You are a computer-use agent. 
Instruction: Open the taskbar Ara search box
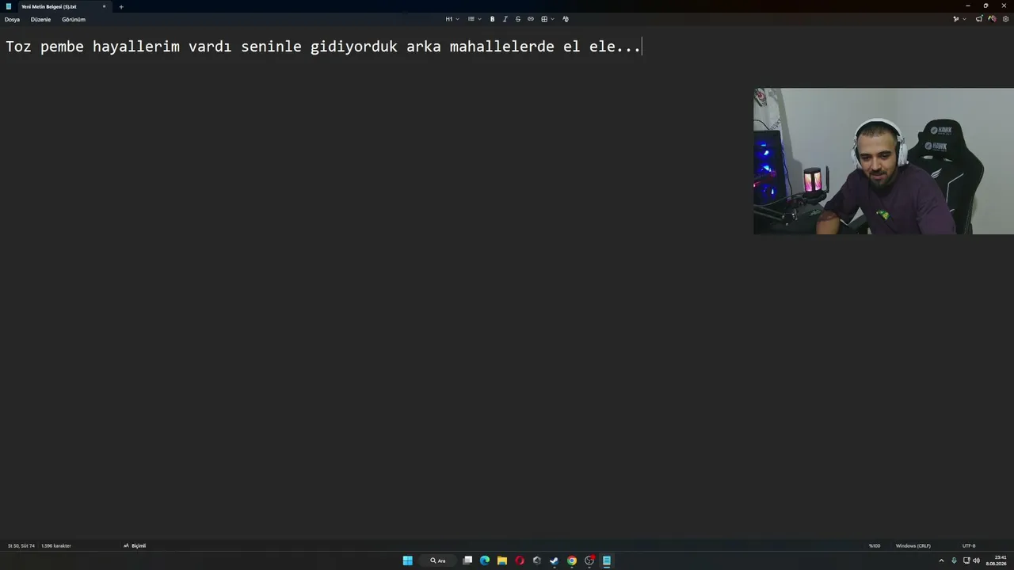(x=438, y=560)
